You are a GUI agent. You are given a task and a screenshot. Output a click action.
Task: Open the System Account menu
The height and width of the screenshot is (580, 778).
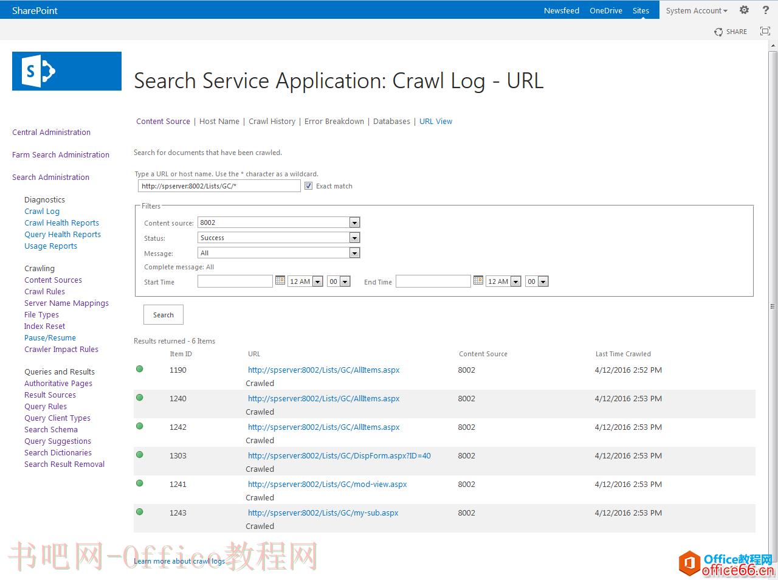697,10
